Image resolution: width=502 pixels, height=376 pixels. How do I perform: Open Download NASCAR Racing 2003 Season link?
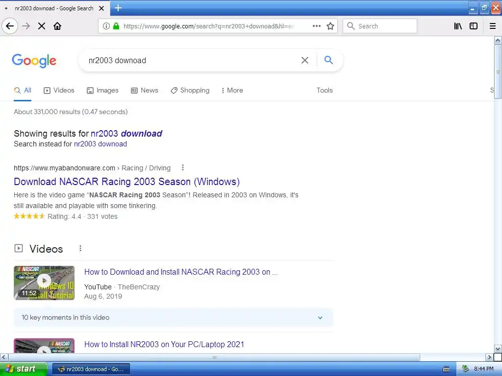point(127,182)
